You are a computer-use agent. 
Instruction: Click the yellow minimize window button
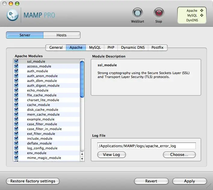pyautogui.click(x=11, y=4)
